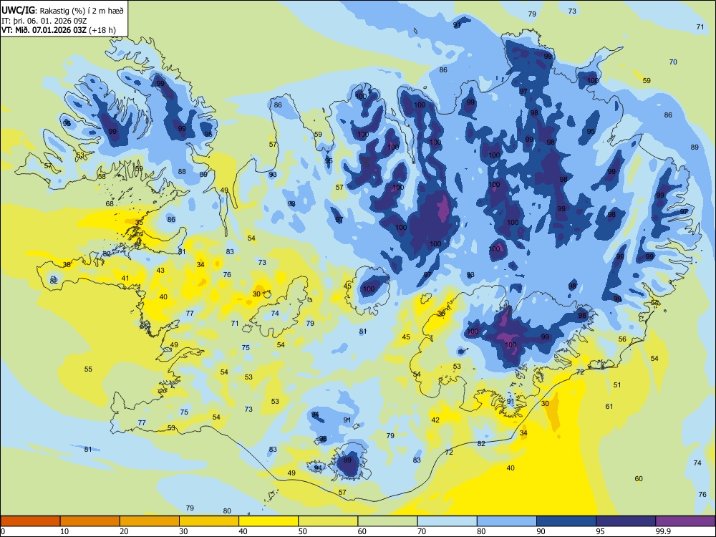Click the light orange 20–30 legend swatch

150,521
